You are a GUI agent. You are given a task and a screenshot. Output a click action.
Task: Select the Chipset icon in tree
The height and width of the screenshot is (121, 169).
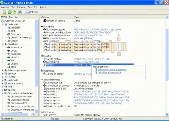click(x=9, y=64)
